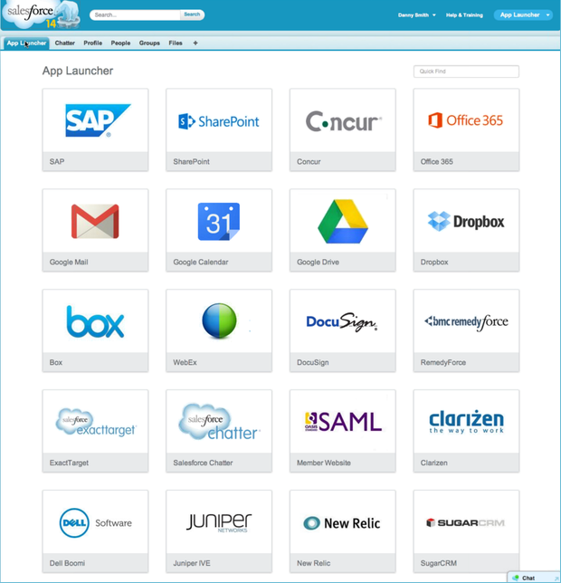
Task: Open Google Mail app
Action: [x=95, y=230]
